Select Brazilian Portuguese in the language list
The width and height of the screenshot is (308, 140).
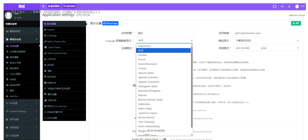pyautogui.click(x=163, y=91)
